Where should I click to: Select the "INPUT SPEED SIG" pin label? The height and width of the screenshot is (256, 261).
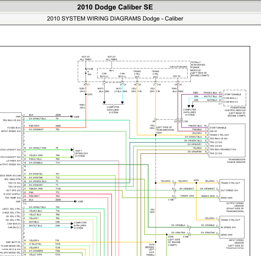pos(11,131)
